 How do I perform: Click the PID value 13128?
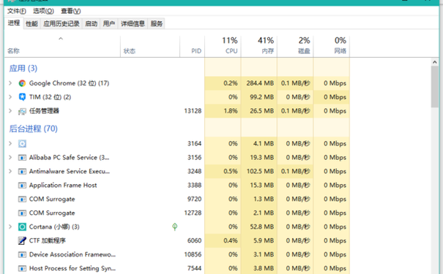pyautogui.click(x=193, y=111)
